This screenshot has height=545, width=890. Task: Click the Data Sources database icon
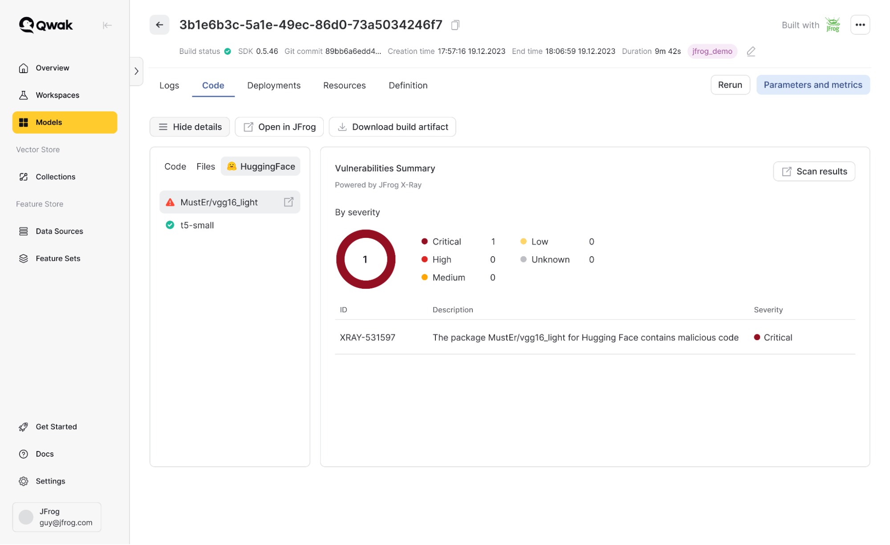click(x=24, y=231)
